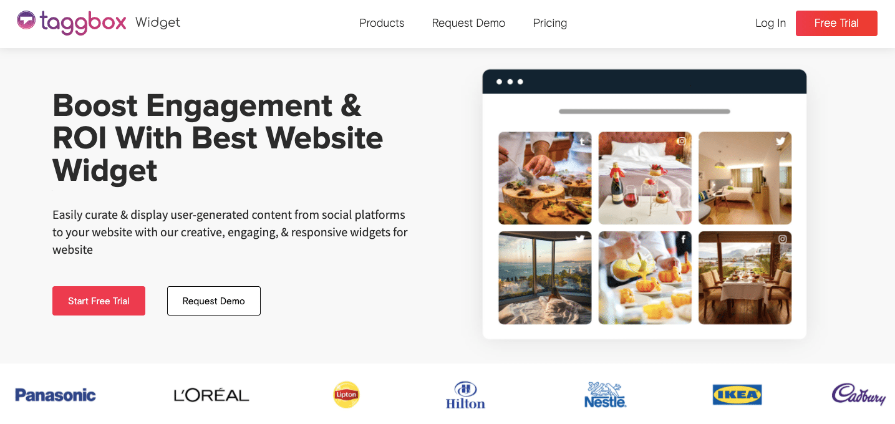Screen dimensions: 895x424
Task: Click the Lipton logo
Action: [x=346, y=395]
